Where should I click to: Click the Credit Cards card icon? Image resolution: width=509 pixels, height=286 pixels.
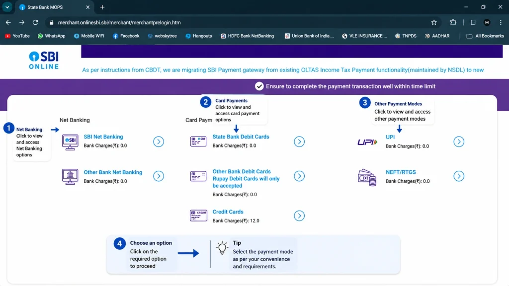(198, 215)
